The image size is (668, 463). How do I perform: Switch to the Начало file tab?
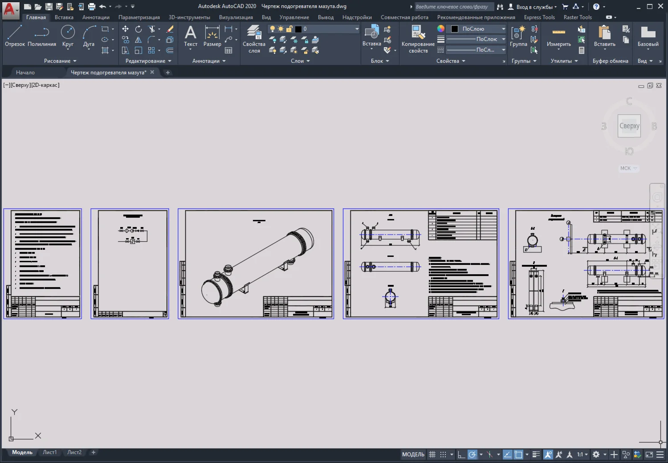pyautogui.click(x=25, y=73)
